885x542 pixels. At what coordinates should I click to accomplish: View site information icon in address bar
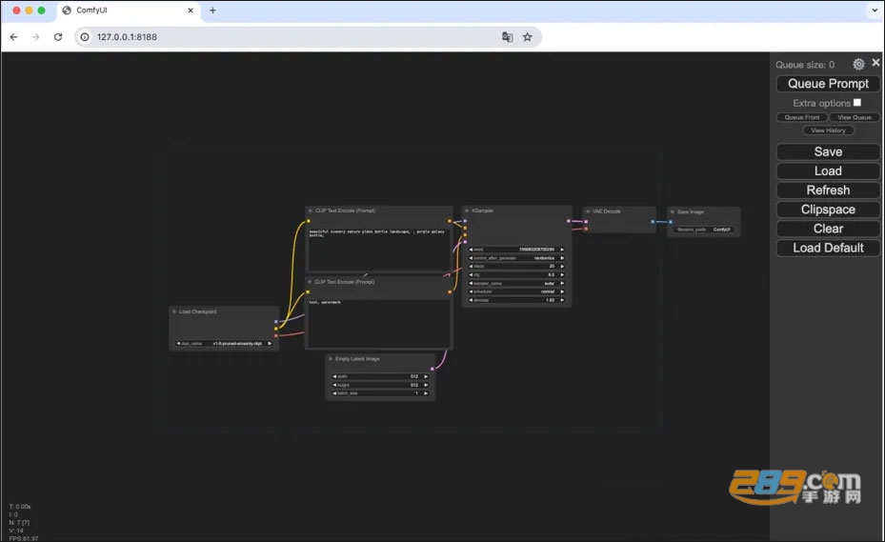(85, 37)
